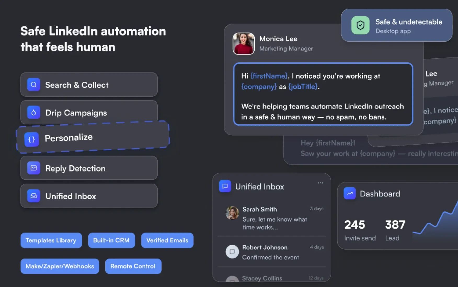Select the Verified Emails button
The height and width of the screenshot is (287, 458).
[167, 240]
